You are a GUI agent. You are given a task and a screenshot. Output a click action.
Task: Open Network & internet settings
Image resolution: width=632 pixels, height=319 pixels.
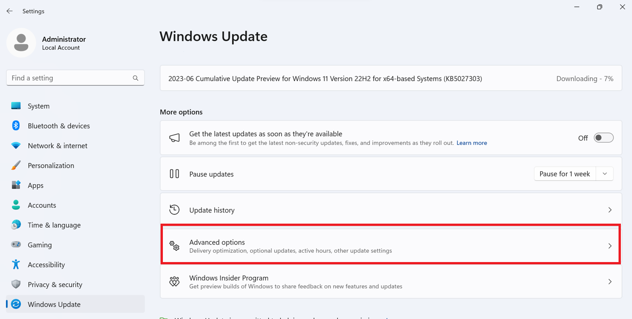click(x=57, y=145)
